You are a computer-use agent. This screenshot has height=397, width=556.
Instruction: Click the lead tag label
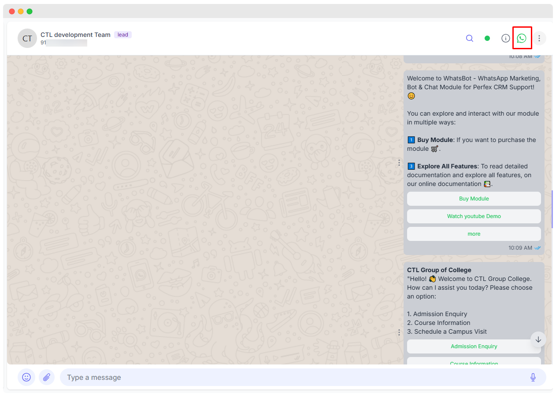(123, 35)
